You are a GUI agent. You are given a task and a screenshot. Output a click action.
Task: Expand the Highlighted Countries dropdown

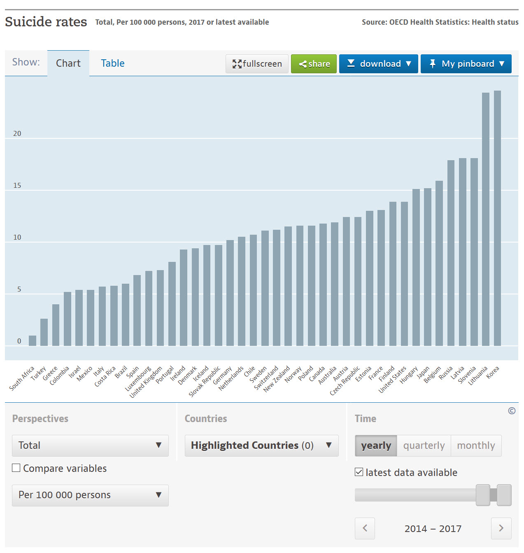261,446
